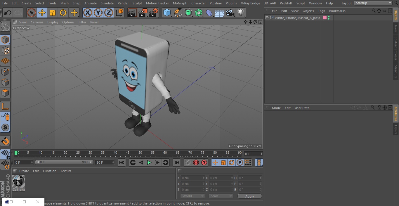399x206 pixels.
Task: Click Make Editable icon
Action: tap(5, 27)
